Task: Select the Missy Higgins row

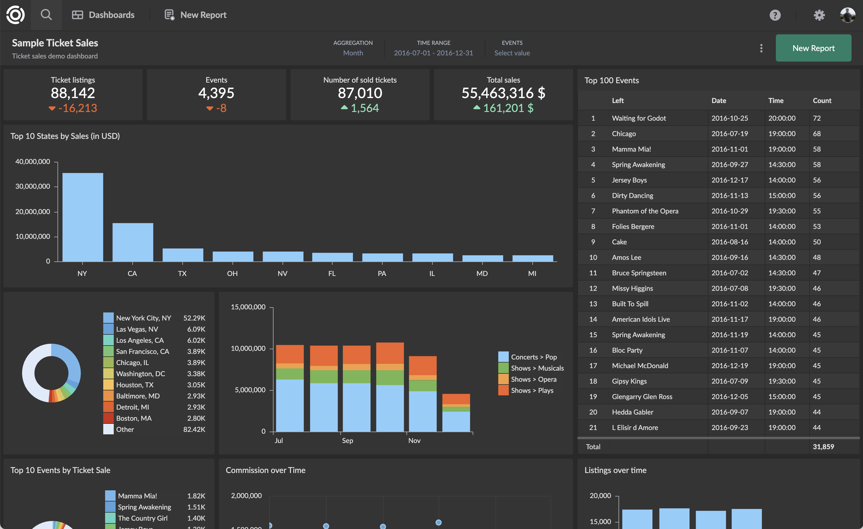Action: (719, 288)
